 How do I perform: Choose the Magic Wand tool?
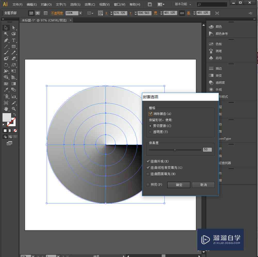pyautogui.click(x=6, y=34)
